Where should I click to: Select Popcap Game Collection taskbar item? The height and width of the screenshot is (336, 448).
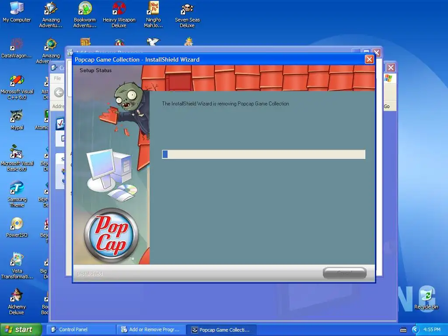221,330
